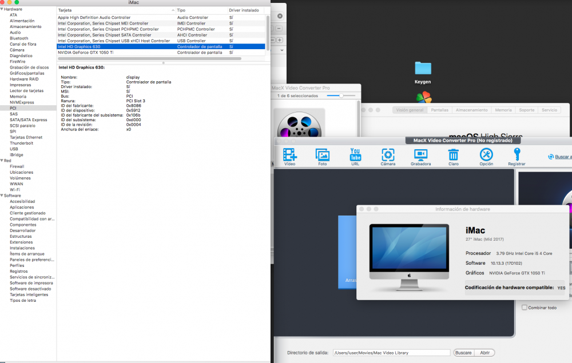Adjust the icon size slider

point(341,95)
